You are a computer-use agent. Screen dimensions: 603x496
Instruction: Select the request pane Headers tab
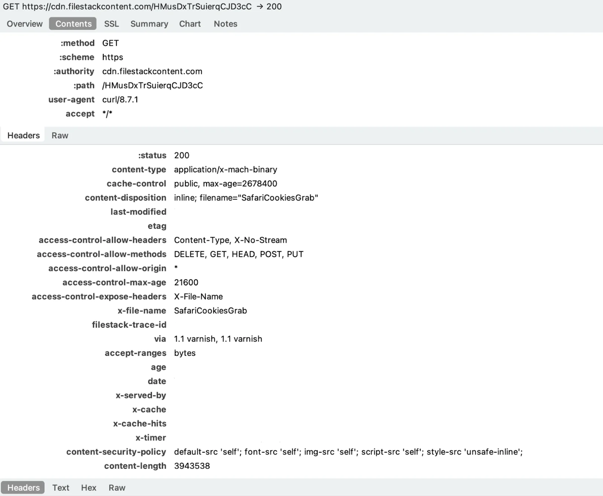tap(23, 135)
